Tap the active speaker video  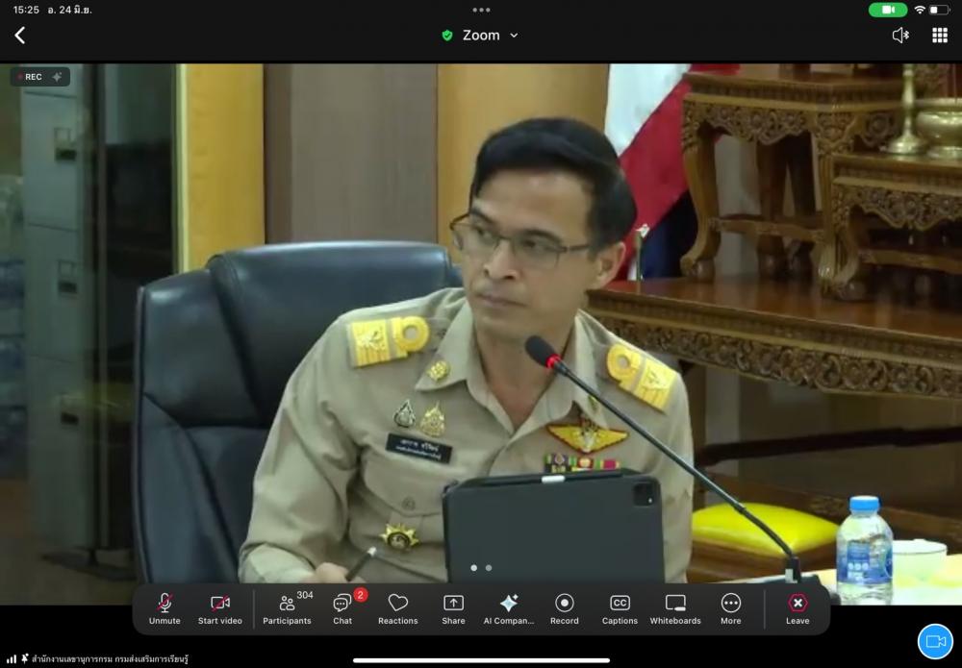[481, 334]
